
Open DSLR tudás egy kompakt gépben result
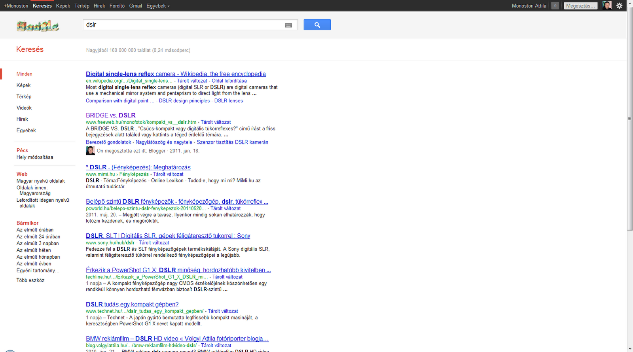click(x=132, y=305)
